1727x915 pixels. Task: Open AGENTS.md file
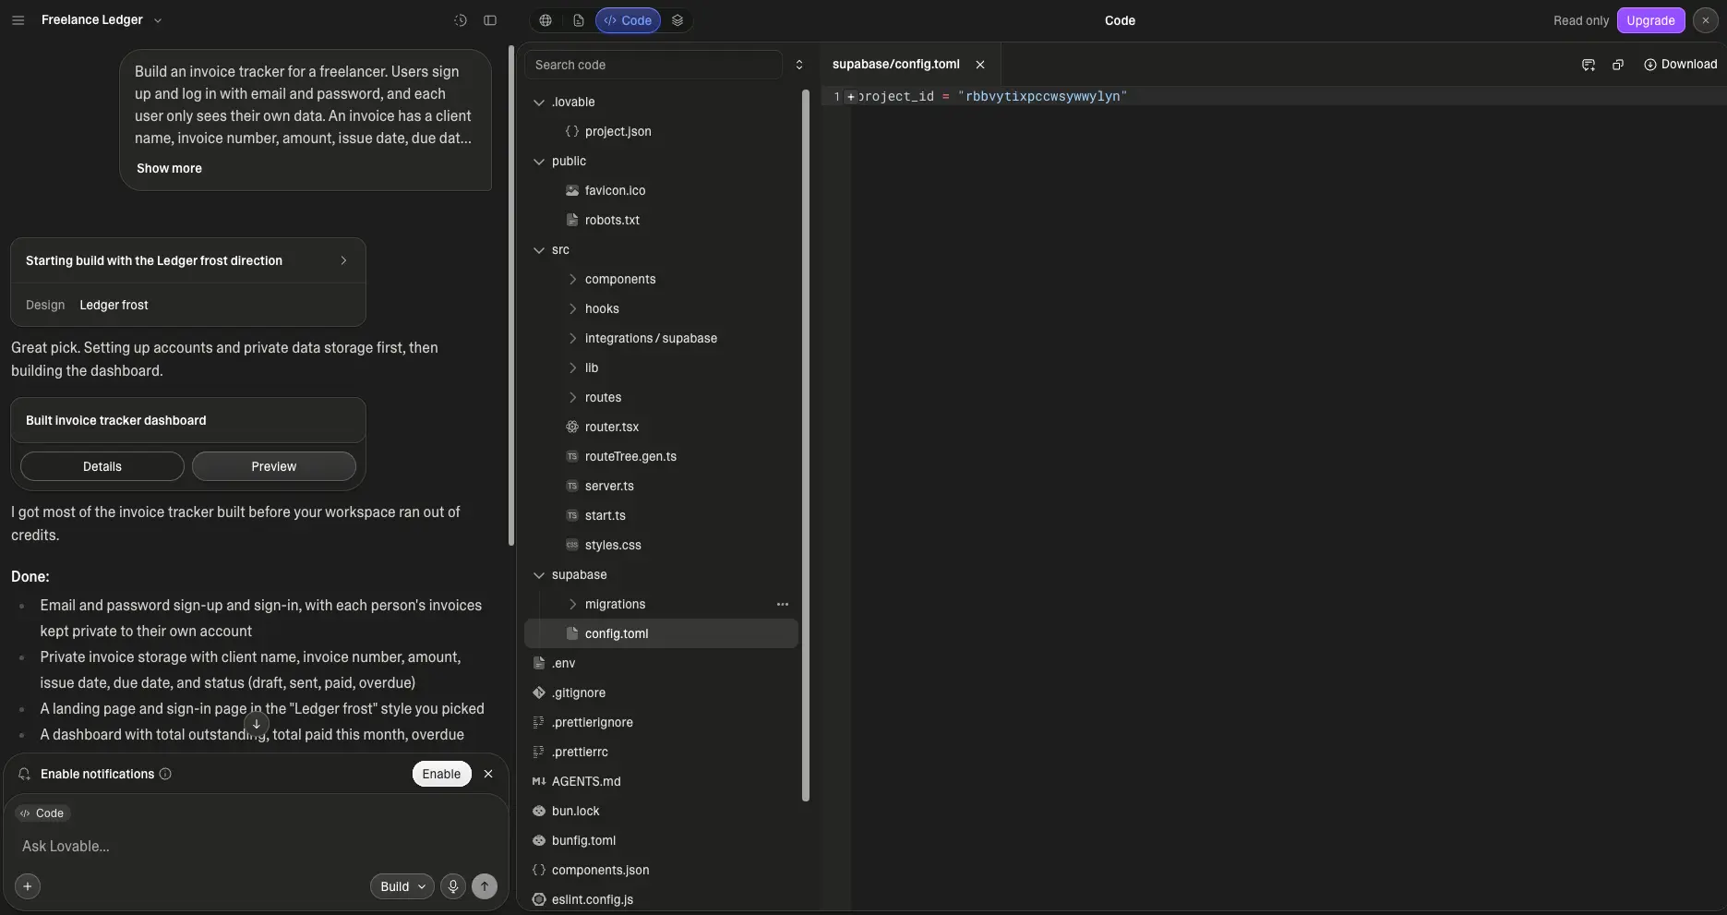click(x=661, y=781)
